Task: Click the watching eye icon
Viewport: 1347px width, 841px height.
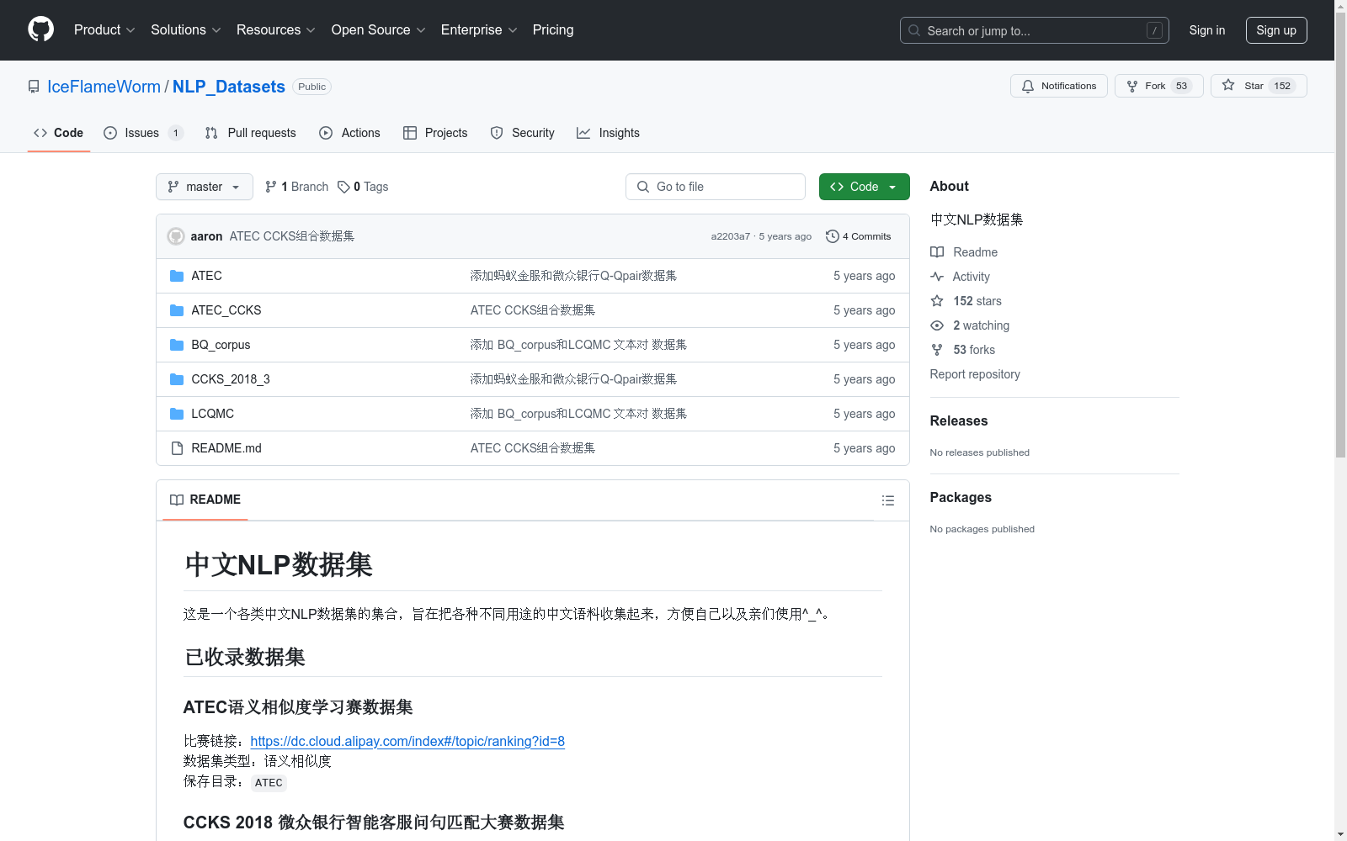Action: (937, 325)
